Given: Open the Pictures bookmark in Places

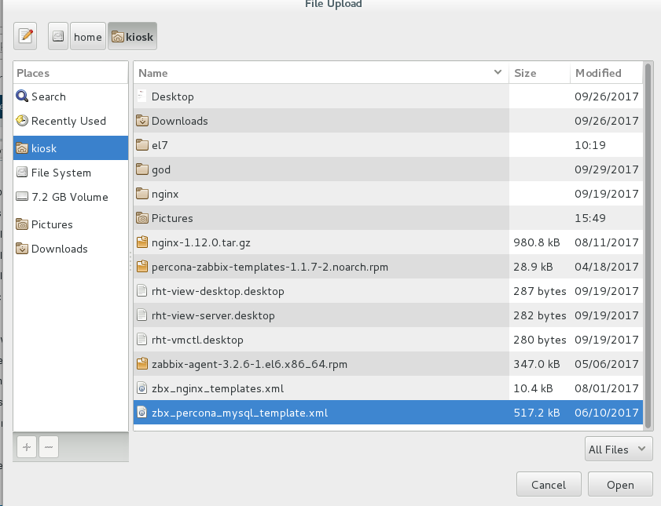Looking at the screenshot, I should [x=71, y=224].
